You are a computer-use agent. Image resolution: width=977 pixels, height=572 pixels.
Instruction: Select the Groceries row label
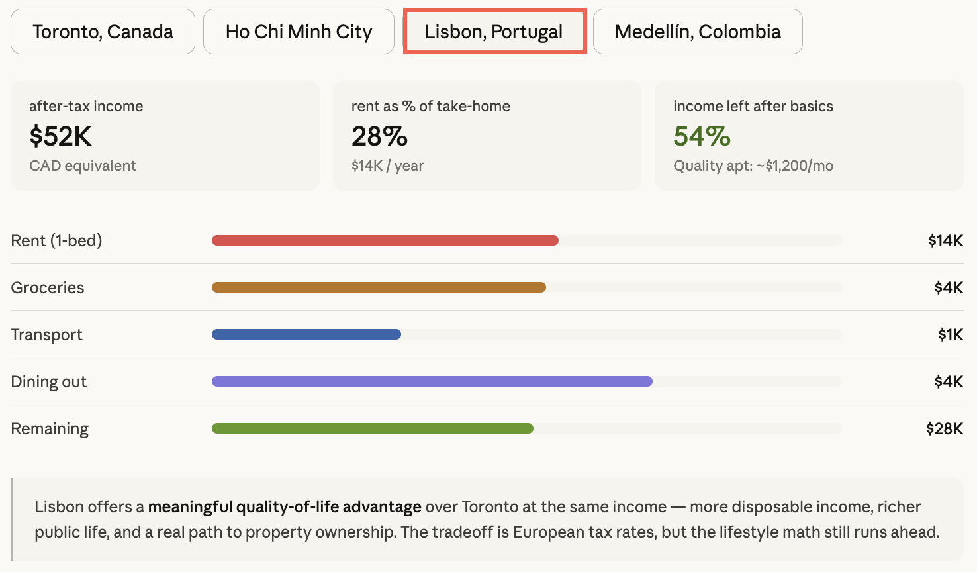pyautogui.click(x=48, y=287)
